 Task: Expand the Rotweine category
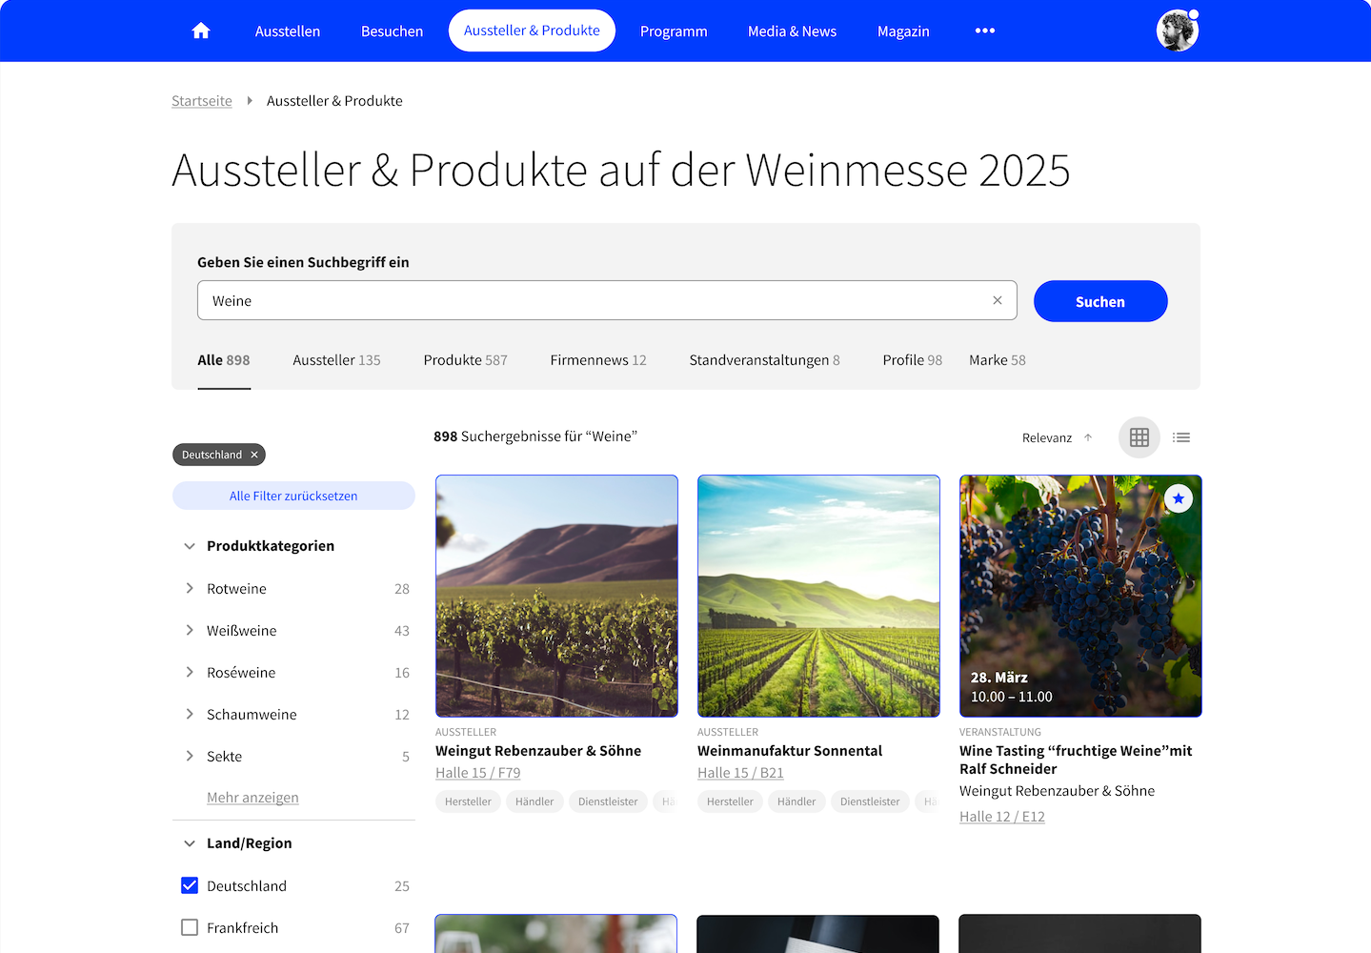[x=190, y=588]
